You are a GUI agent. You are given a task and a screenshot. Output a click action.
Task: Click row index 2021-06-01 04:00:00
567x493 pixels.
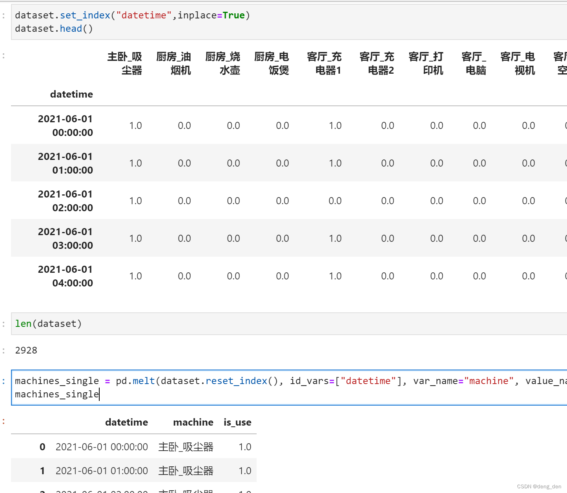tap(66, 276)
